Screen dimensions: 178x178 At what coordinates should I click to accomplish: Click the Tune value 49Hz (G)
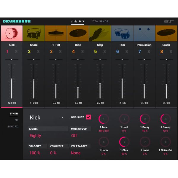[104, 131]
